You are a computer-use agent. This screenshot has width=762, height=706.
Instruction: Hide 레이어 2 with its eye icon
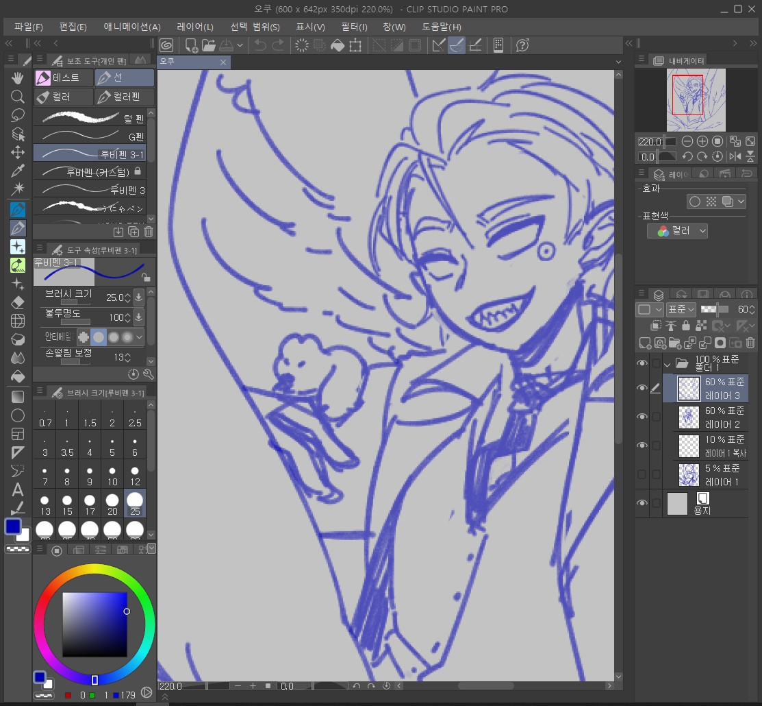coord(642,417)
